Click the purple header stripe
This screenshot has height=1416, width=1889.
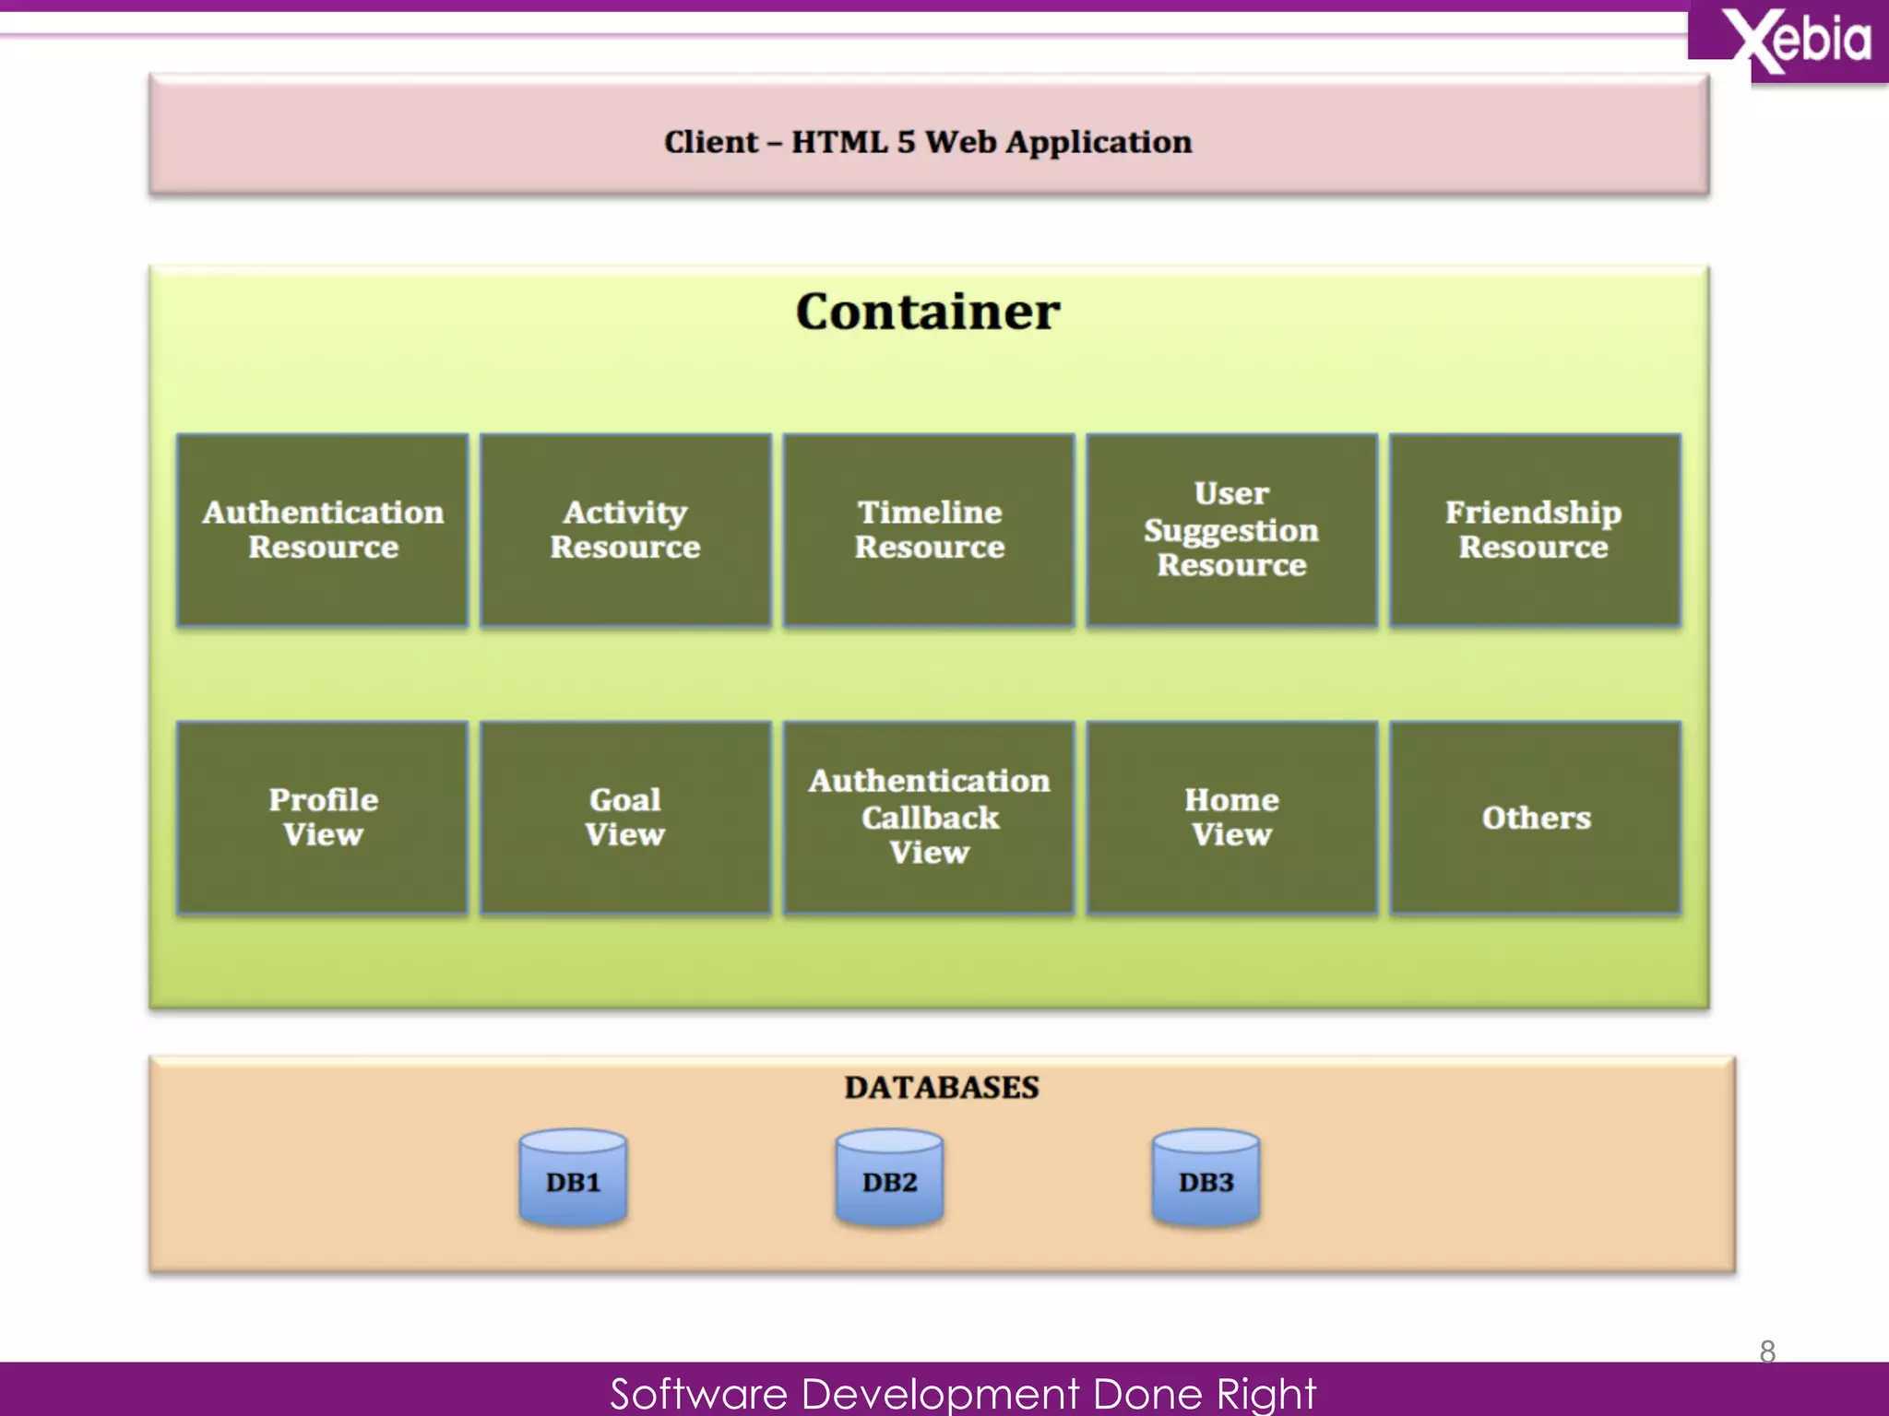pyautogui.click(x=830, y=6)
